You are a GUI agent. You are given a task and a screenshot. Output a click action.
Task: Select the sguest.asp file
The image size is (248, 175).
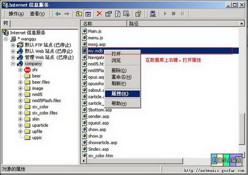98,123
